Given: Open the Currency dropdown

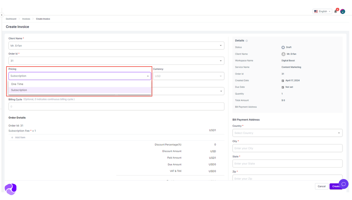Looking at the screenshot, I should tap(188, 76).
